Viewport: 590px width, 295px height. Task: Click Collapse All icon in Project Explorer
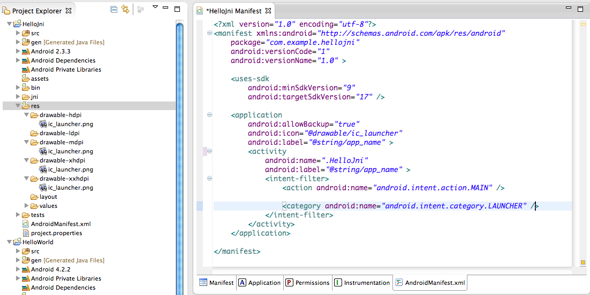[114, 10]
